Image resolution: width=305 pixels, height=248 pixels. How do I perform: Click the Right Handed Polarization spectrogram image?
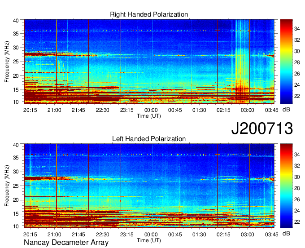click(x=149, y=62)
